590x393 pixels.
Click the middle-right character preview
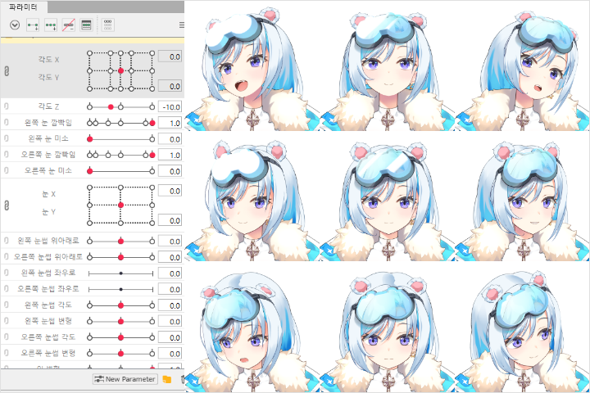(522, 201)
